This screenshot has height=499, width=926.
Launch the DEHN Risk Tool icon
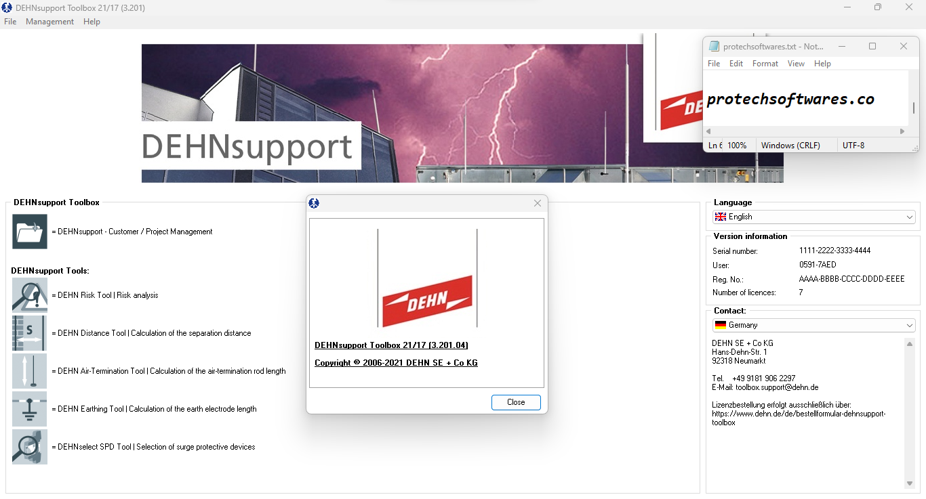[x=30, y=295]
